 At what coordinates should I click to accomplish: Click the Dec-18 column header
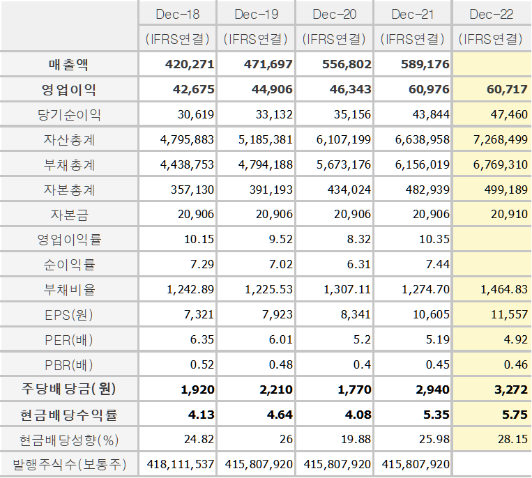[177, 14]
